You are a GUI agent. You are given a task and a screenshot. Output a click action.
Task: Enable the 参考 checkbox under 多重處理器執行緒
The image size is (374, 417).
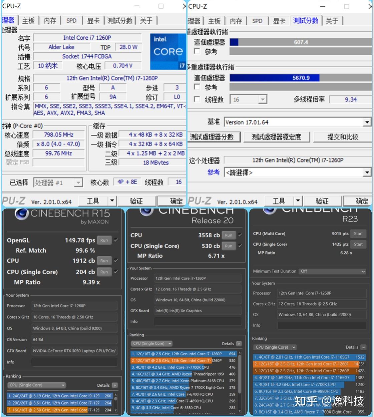197,87
